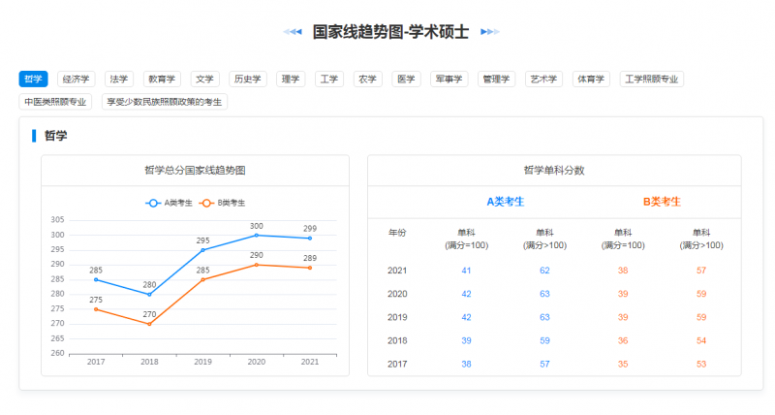Screen dimensions: 775x415
Task: Open the 工学照顾专业 tab
Action: 651,80
